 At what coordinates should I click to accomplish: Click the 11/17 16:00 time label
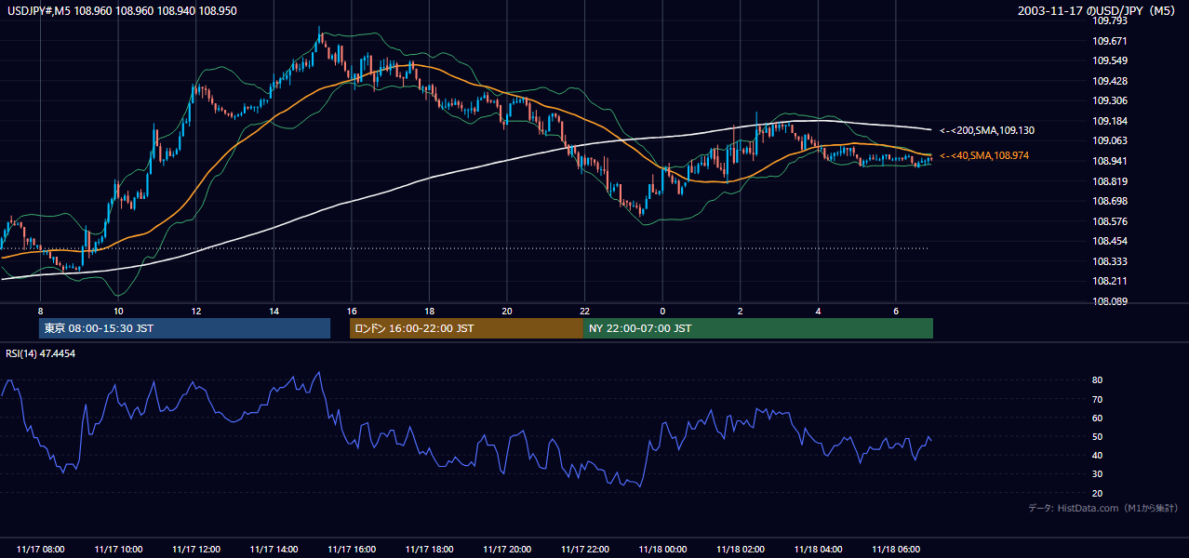click(352, 550)
